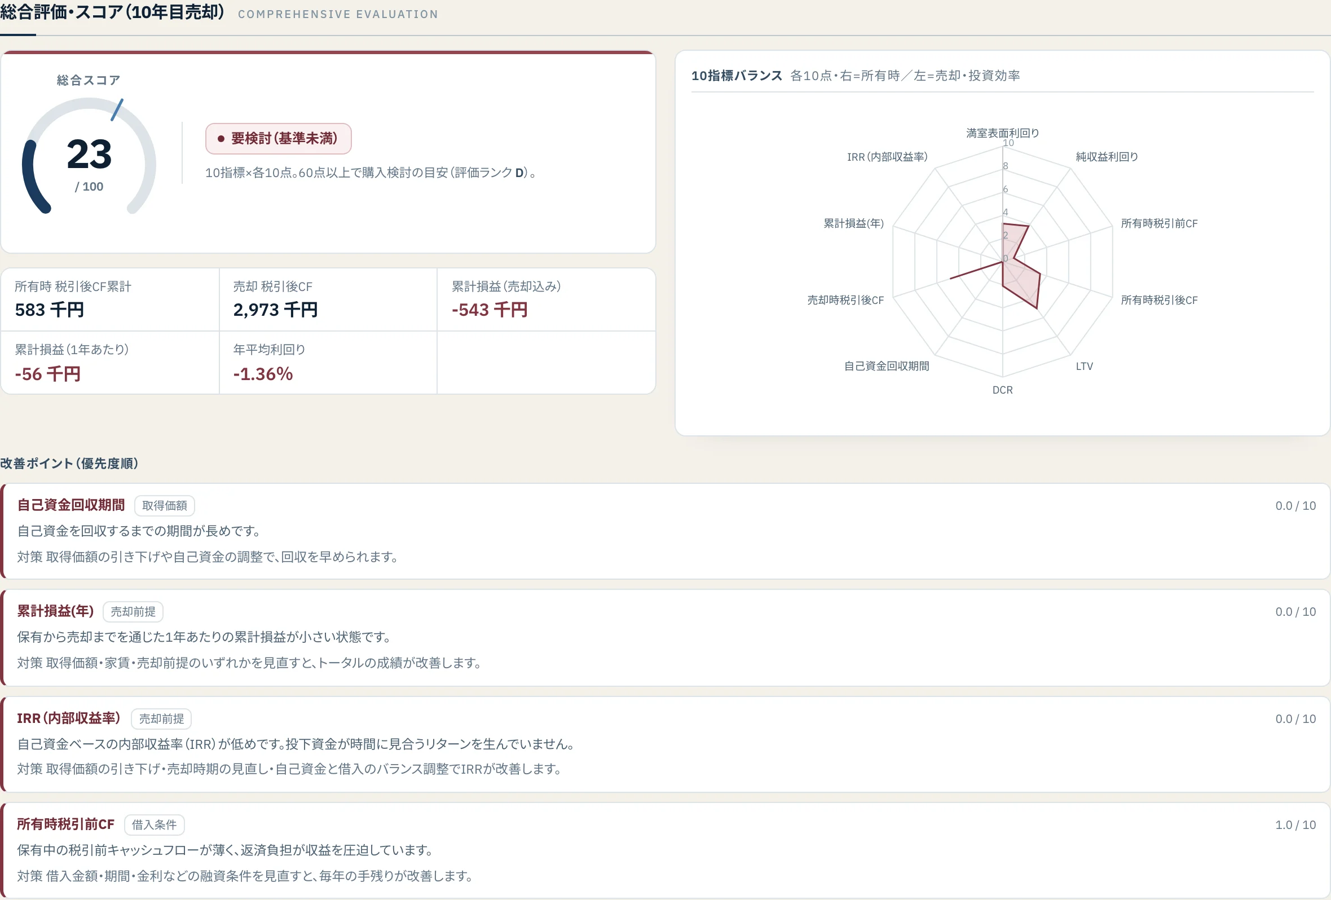Select the 年平均利回り value -1.36%
Image resolution: width=1331 pixels, height=900 pixels.
point(263,374)
